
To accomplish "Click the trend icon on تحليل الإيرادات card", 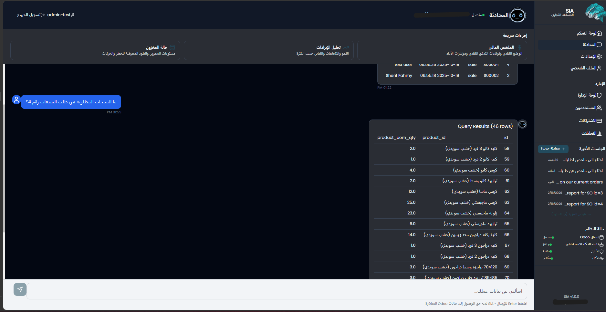I will [346, 47].
